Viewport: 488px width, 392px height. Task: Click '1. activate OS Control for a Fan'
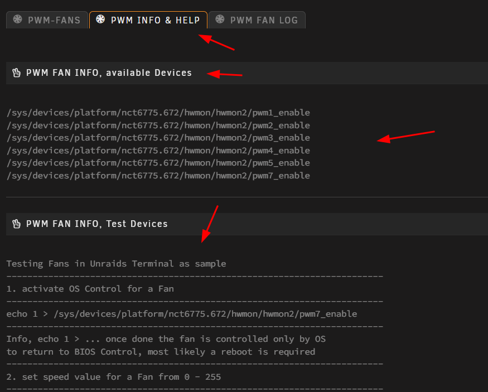click(90, 289)
